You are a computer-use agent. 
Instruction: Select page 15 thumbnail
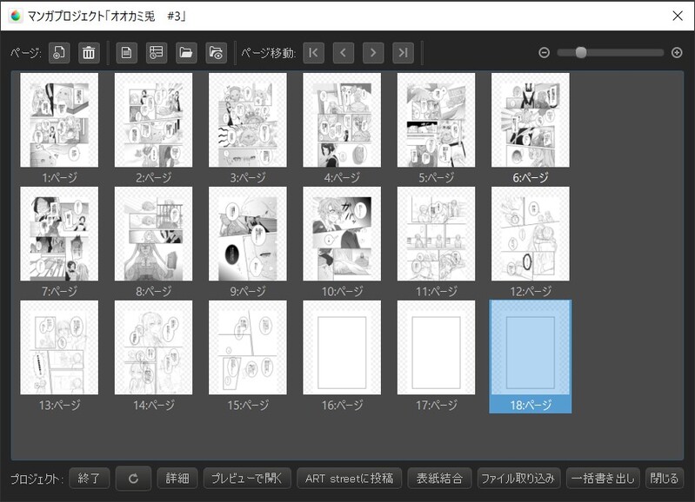click(x=248, y=347)
